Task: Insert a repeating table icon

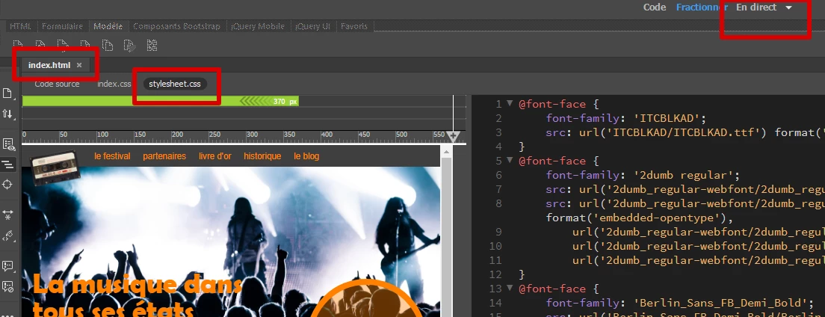Action: pos(152,46)
